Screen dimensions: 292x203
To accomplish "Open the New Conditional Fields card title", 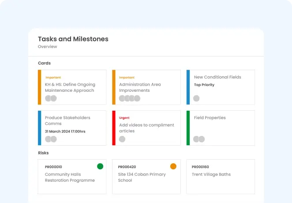I will pos(217,77).
